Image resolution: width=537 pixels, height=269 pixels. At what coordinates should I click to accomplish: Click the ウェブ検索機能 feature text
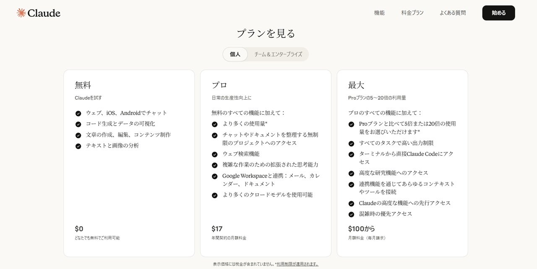click(241, 154)
